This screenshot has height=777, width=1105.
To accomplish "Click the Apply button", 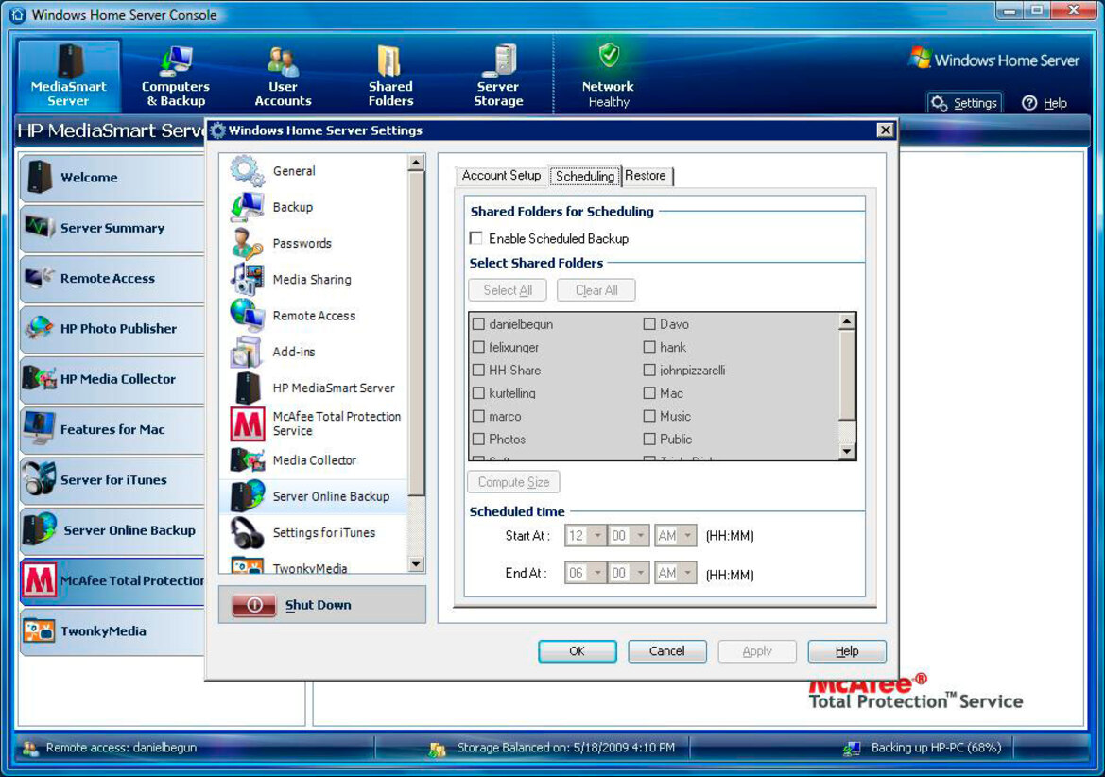I will pos(757,651).
